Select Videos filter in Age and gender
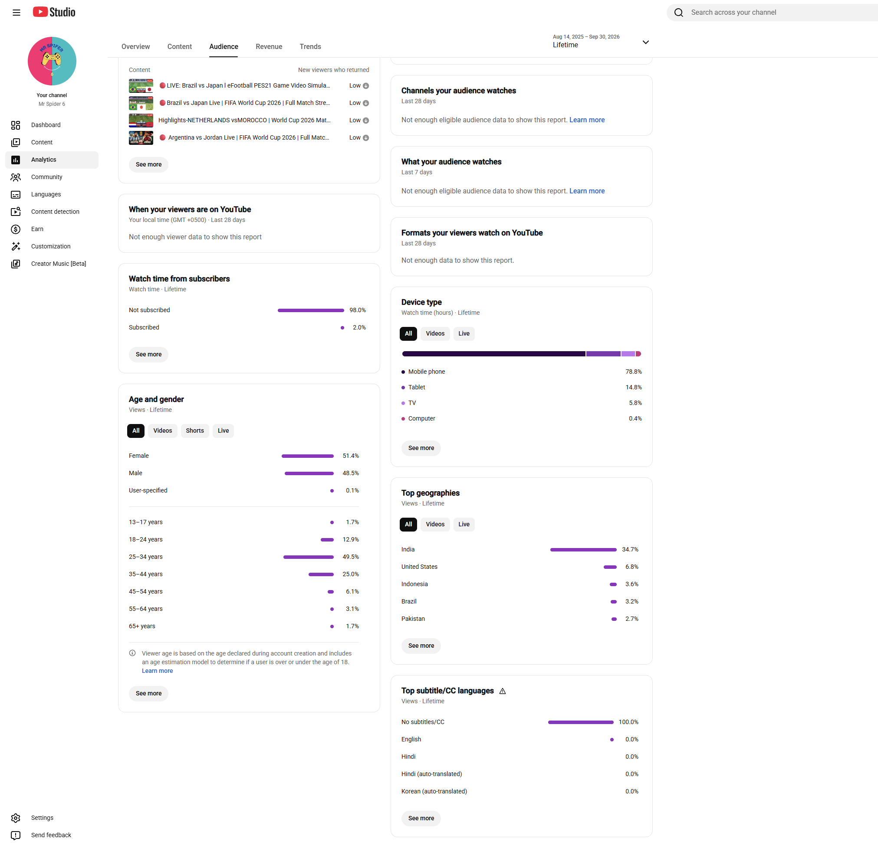The image size is (878, 845). (163, 431)
